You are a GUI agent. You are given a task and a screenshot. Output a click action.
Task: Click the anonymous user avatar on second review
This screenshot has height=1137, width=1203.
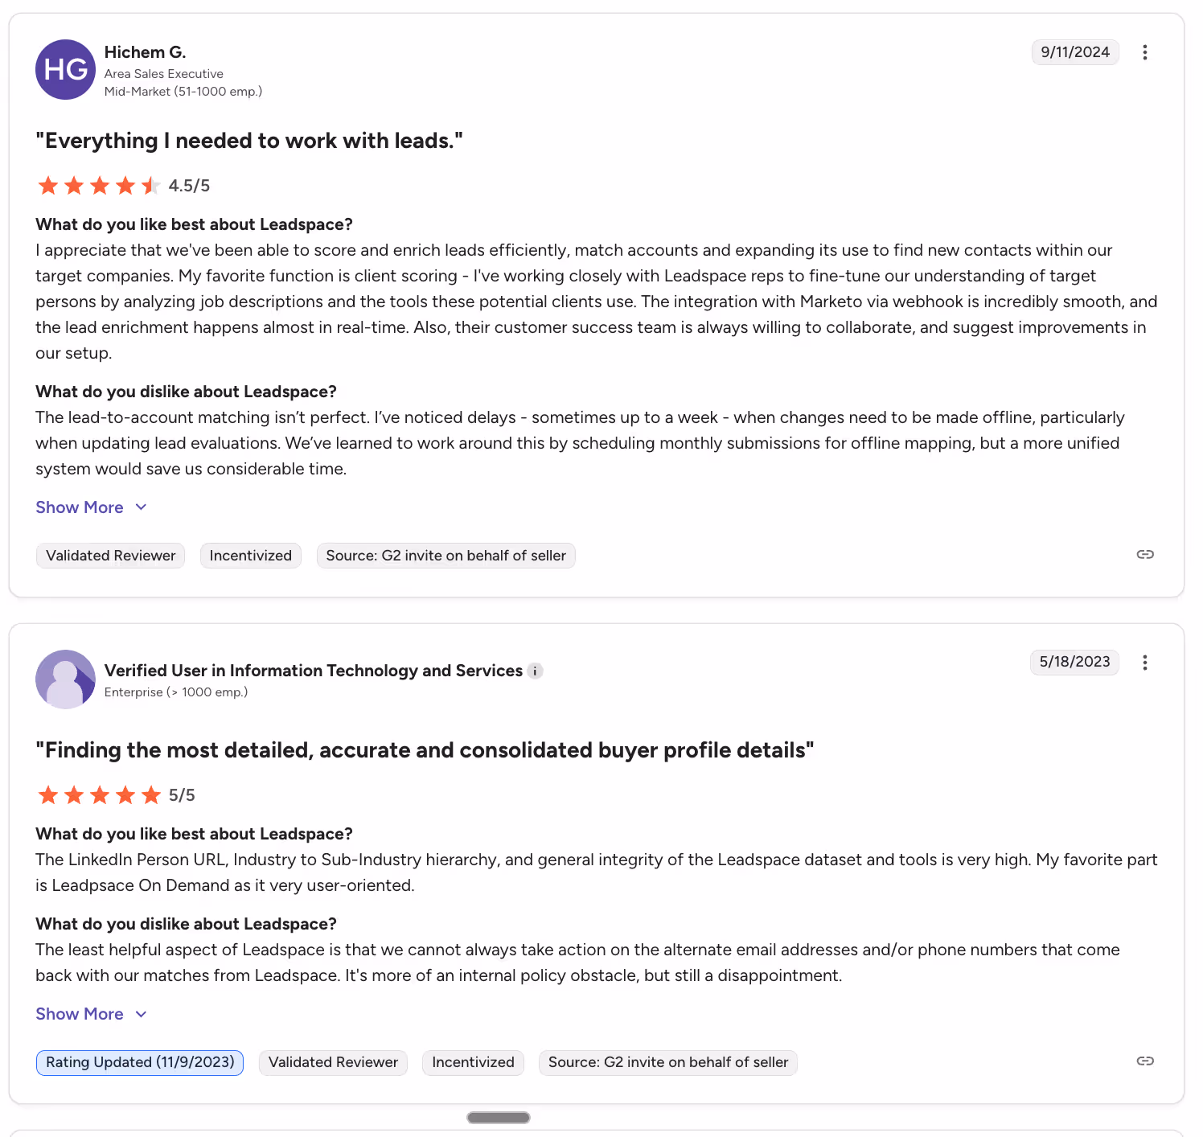(x=65, y=679)
